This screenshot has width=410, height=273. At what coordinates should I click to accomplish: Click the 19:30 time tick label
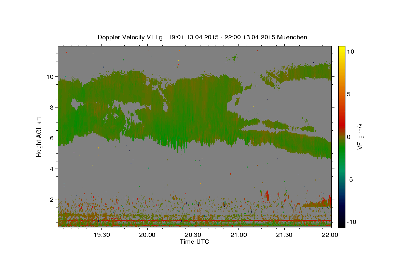[x=102, y=235]
